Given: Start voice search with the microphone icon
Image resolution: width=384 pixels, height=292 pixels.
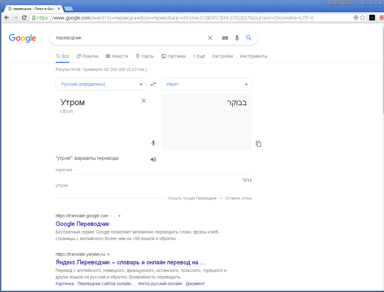Looking at the screenshot, I should pos(237,38).
